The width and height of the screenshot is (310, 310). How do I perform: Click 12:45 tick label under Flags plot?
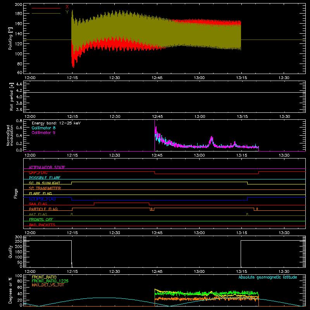point(157,233)
